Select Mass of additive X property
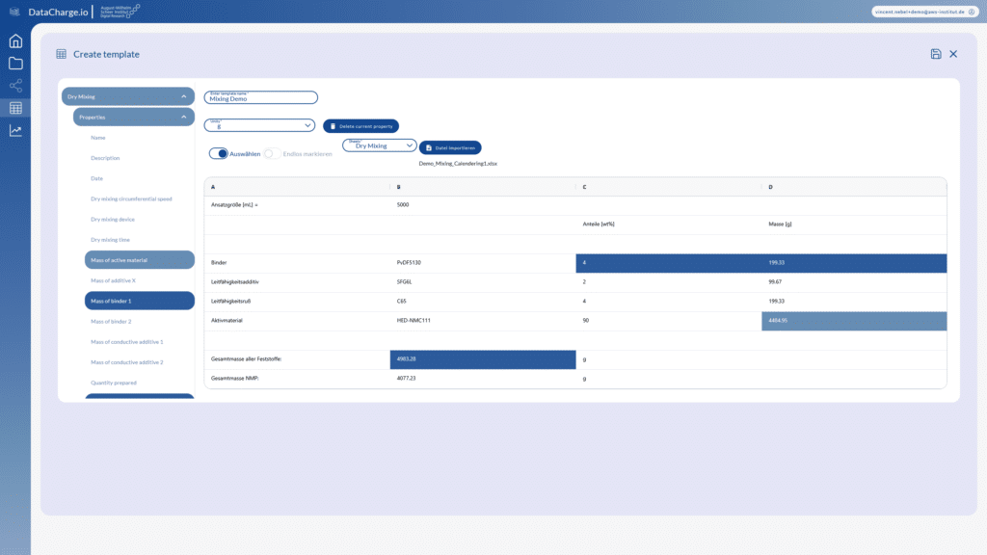The height and width of the screenshot is (555, 987). click(114, 280)
